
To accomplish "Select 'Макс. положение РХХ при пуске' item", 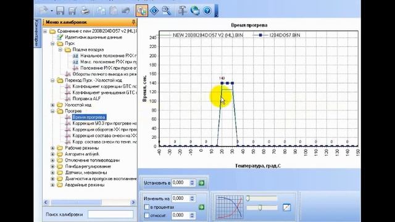I will coord(109,62).
